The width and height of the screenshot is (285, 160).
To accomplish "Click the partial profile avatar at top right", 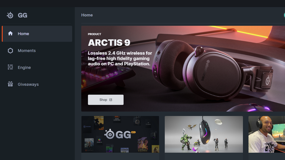I will coord(284,15).
